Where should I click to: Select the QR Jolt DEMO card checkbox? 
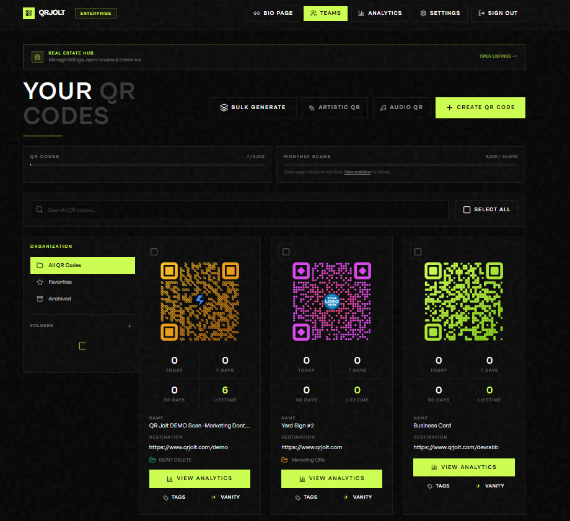[154, 252]
